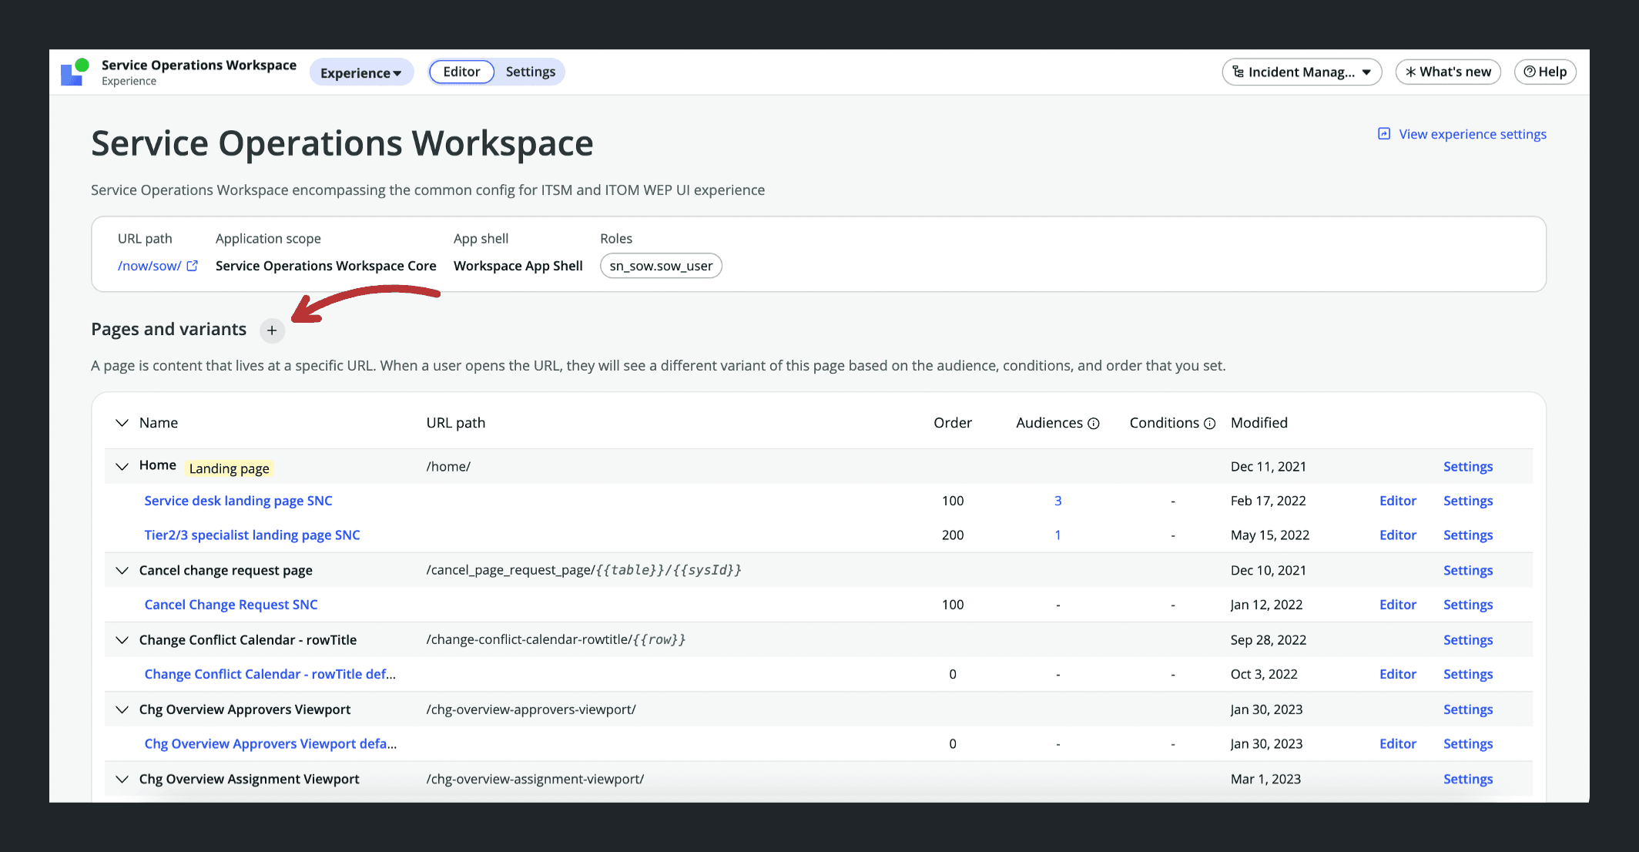1639x852 pixels.
Task: Click the Workspace App Shell value
Action: tap(518, 266)
